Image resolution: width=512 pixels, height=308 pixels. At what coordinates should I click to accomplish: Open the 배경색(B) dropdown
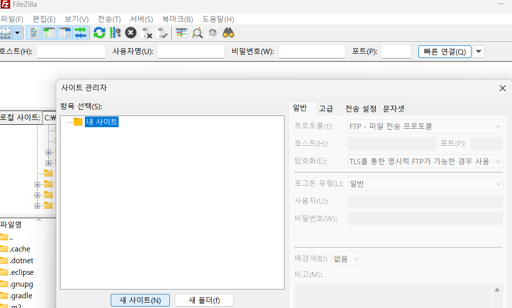[x=347, y=259]
